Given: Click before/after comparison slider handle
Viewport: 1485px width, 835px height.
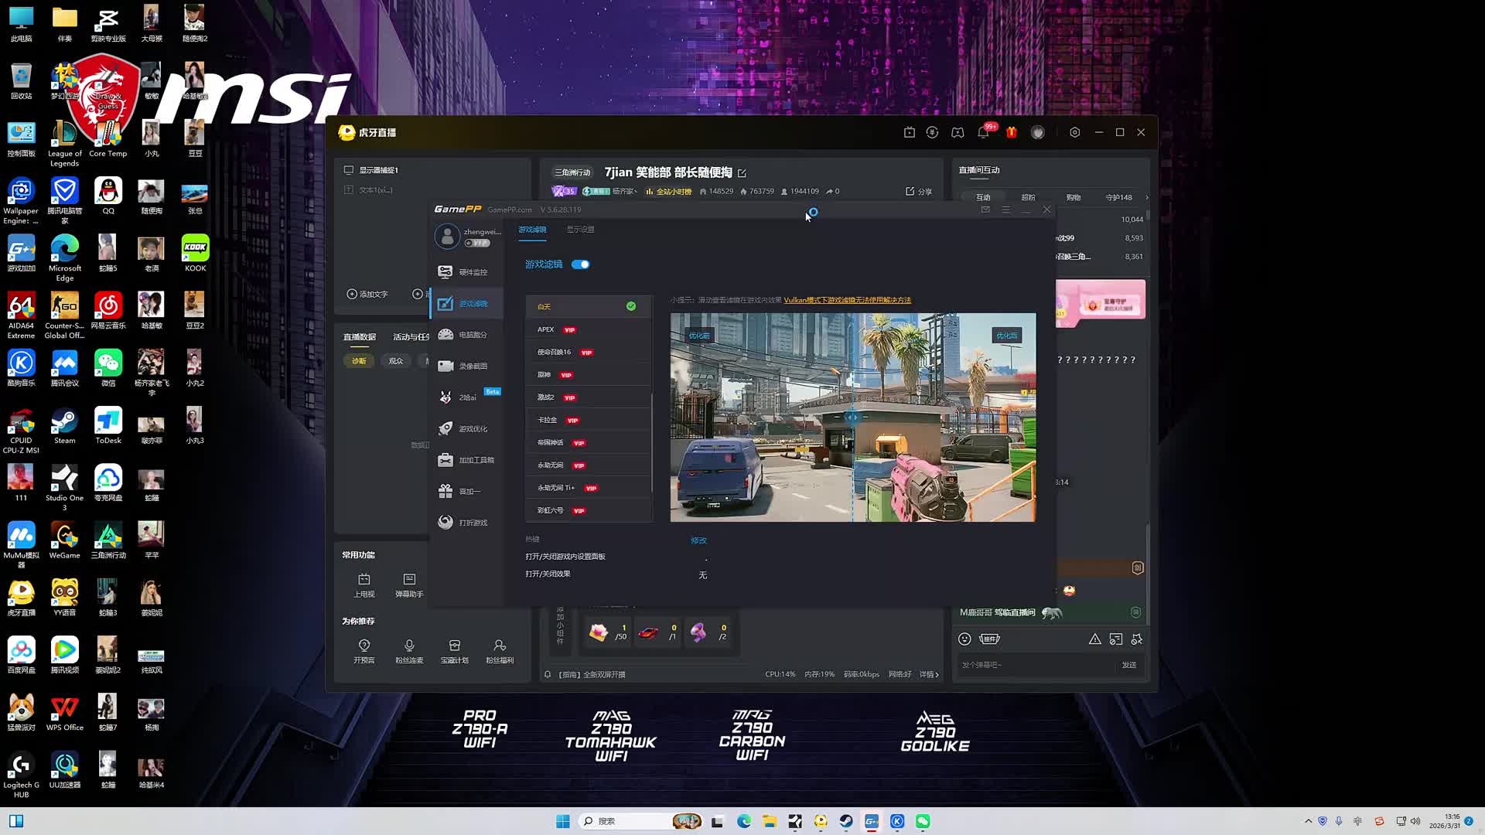Looking at the screenshot, I should pos(852,417).
